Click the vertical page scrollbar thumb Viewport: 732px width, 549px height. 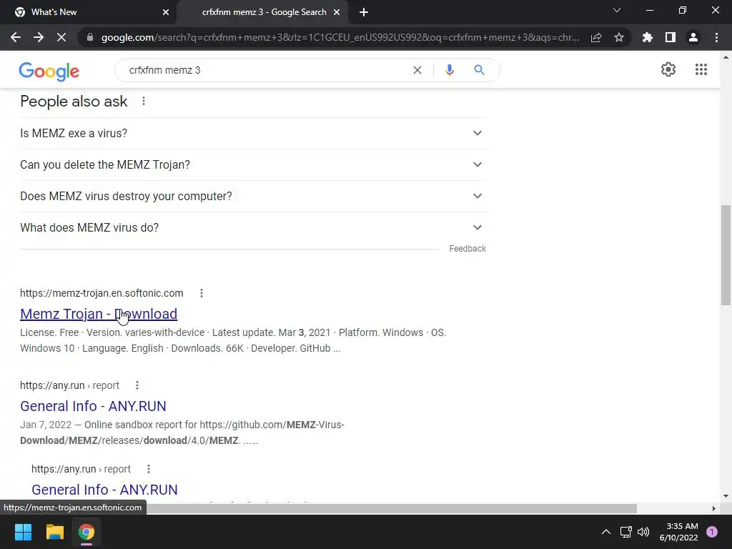pyautogui.click(x=726, y=255)
